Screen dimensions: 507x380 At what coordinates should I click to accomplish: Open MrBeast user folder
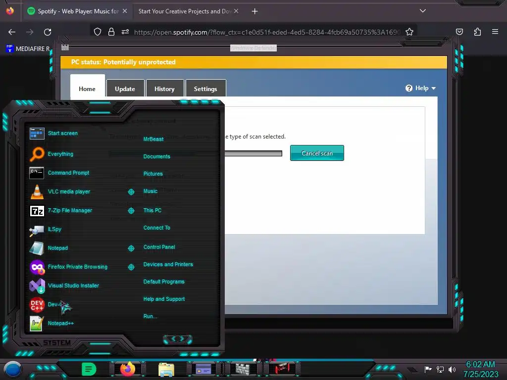coord(153,139)
